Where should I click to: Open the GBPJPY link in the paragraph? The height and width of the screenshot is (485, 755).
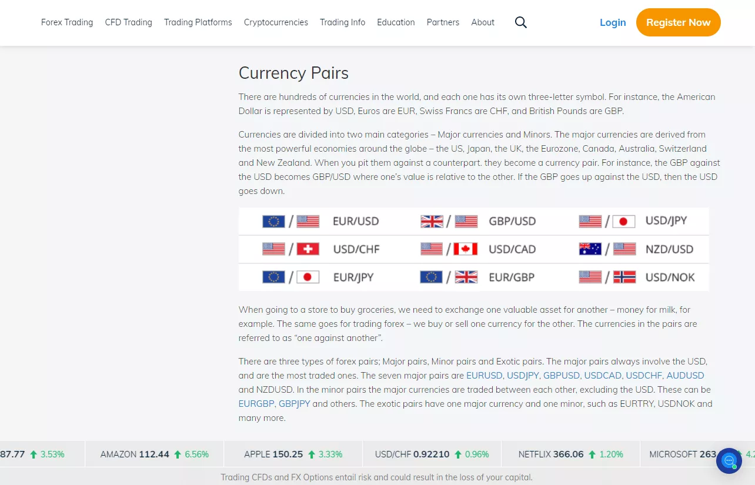coord(294,404)
